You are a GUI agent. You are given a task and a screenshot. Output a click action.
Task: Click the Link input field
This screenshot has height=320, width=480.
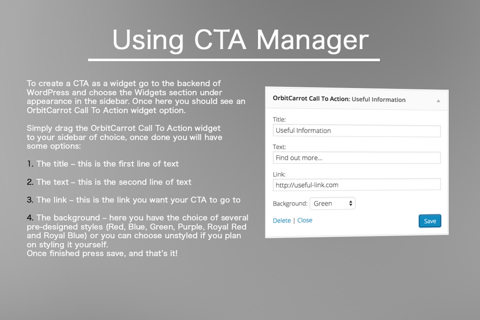357,184
